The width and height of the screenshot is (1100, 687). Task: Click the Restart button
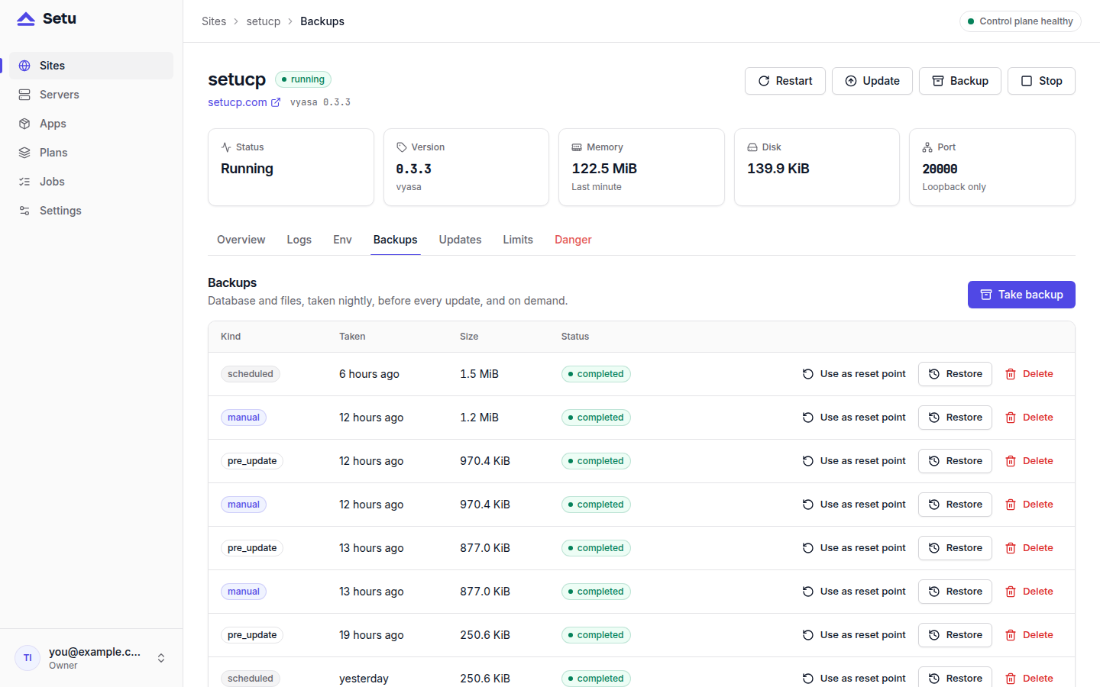pos(785,81)
